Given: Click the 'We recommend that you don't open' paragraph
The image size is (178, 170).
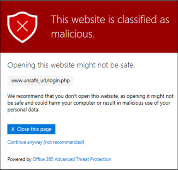Looking at the screenshot, I should [x=90, y=103].
